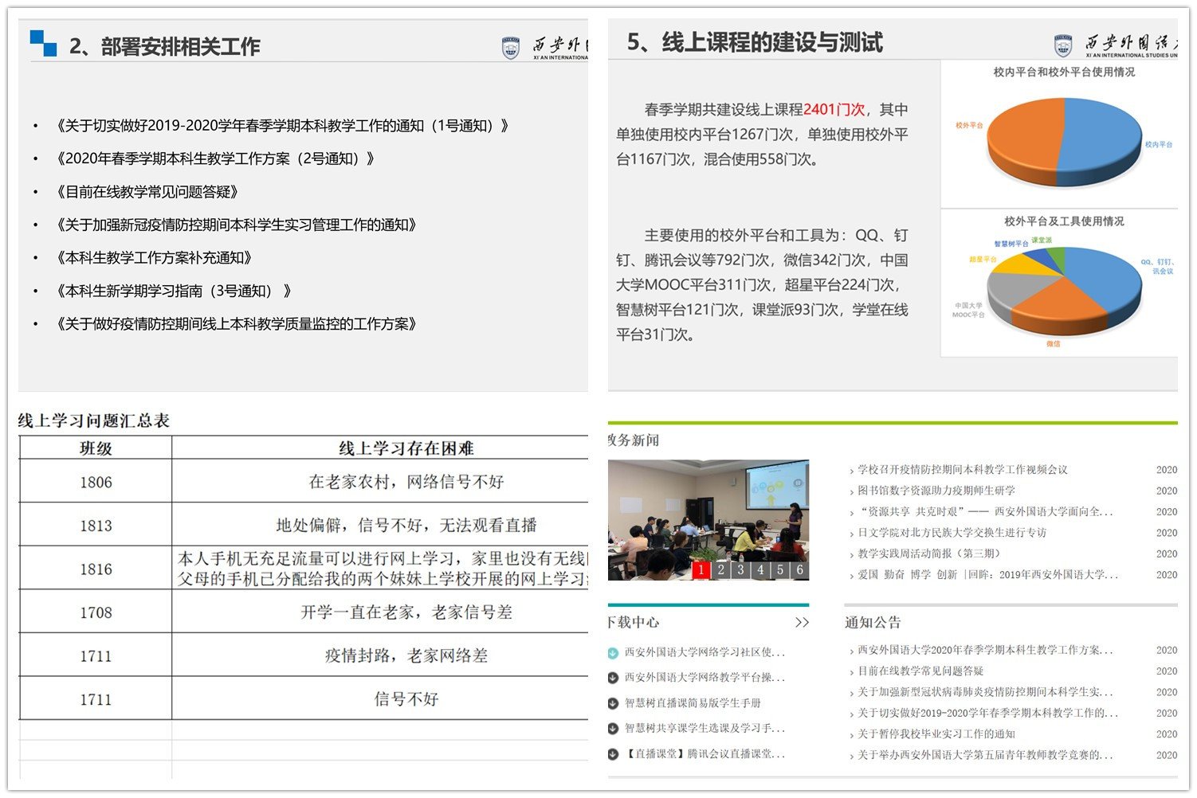Click the 下载中心 section heading
Image resolution: width=1197 pixels, height=798 pixels.
point(634,623)
